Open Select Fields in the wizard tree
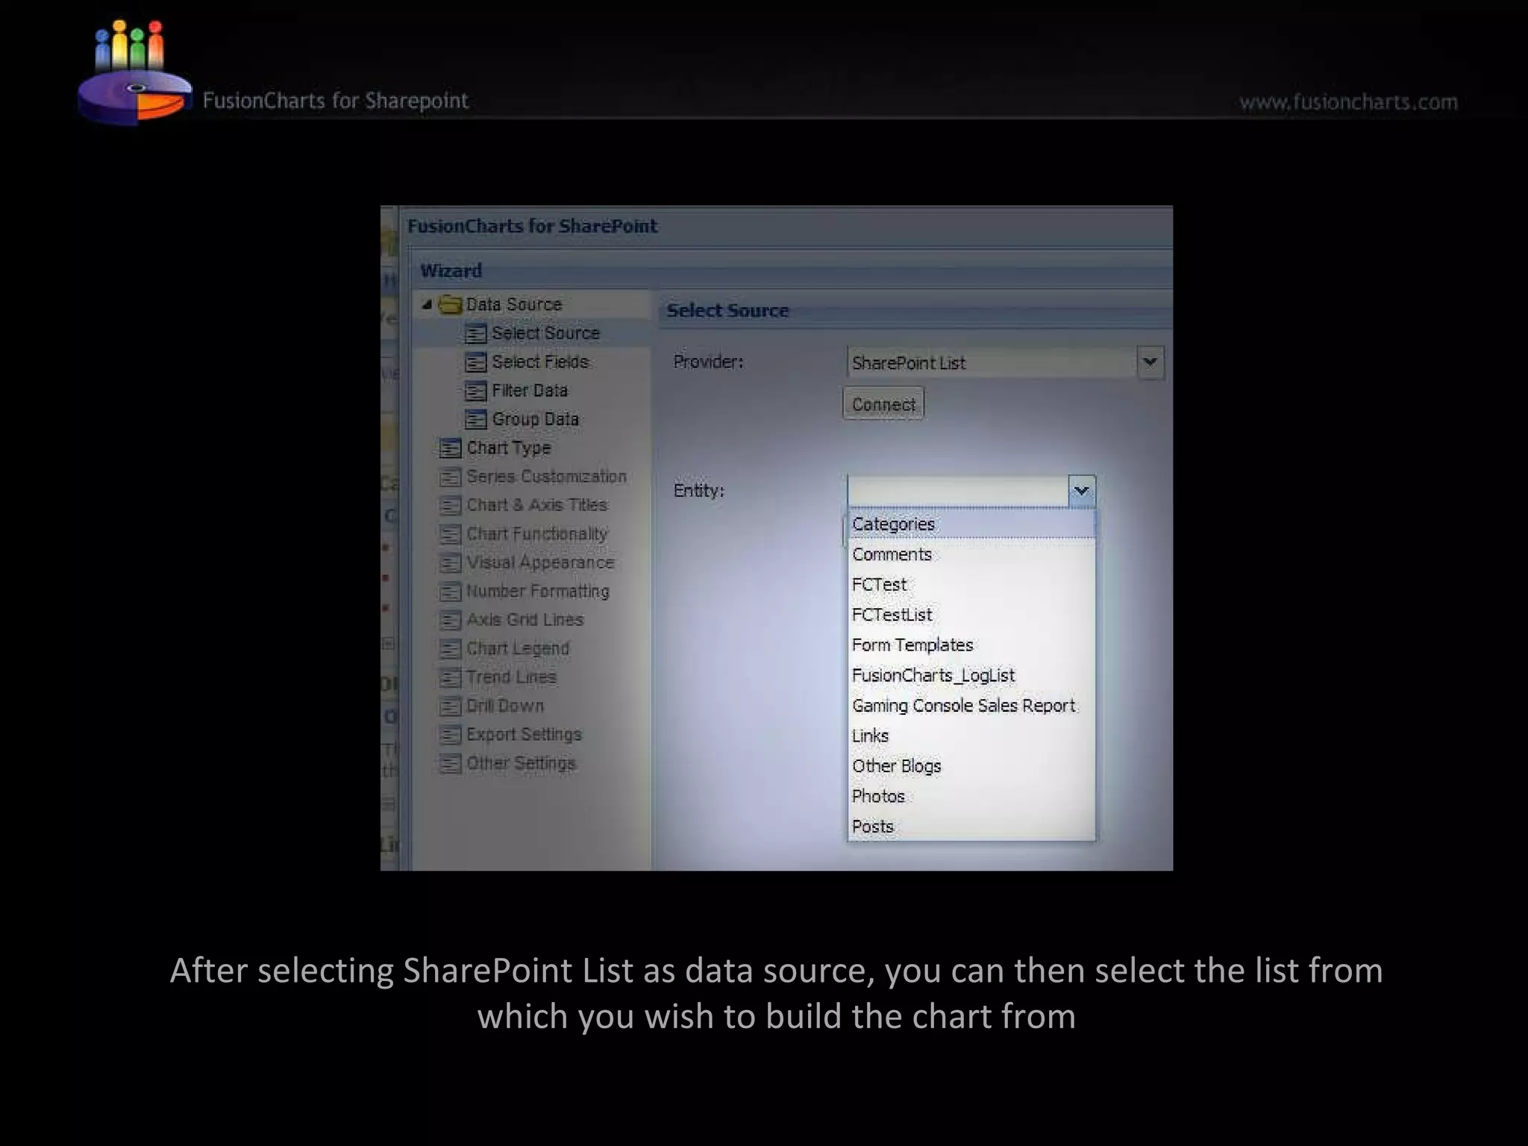 coord(540,362)
